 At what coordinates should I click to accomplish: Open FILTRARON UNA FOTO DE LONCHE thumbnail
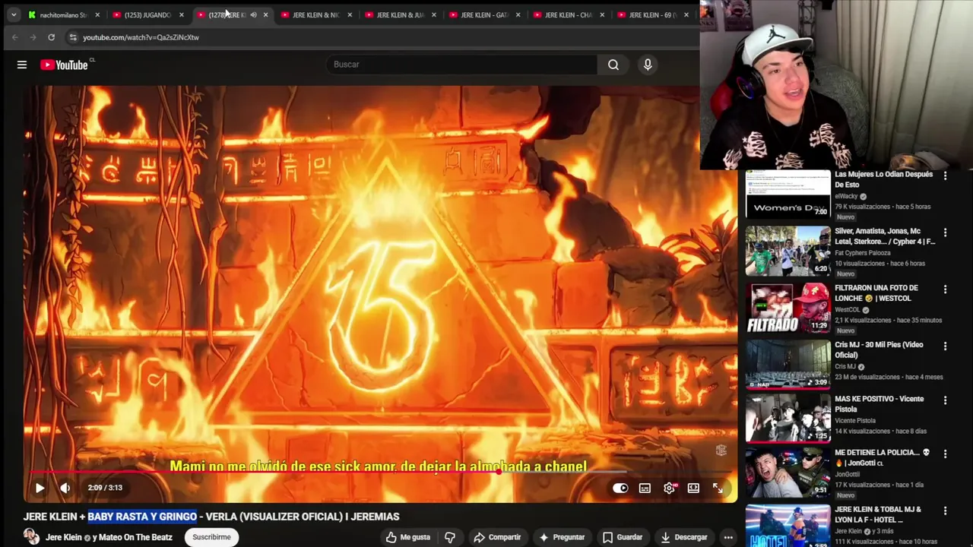[788, 308]
